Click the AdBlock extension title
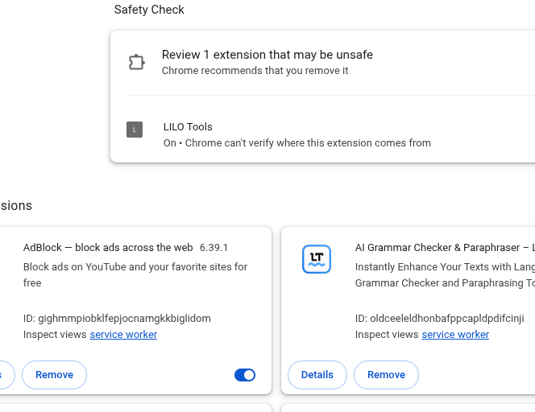Screen dimensions: 535x412 [108, 248]
